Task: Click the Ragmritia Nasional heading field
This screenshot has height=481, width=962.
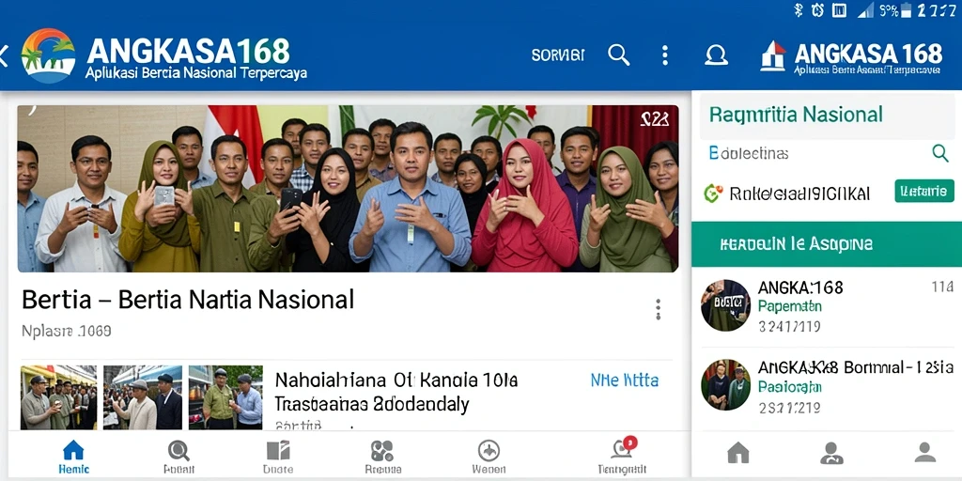Action: (x=827, y=115)
